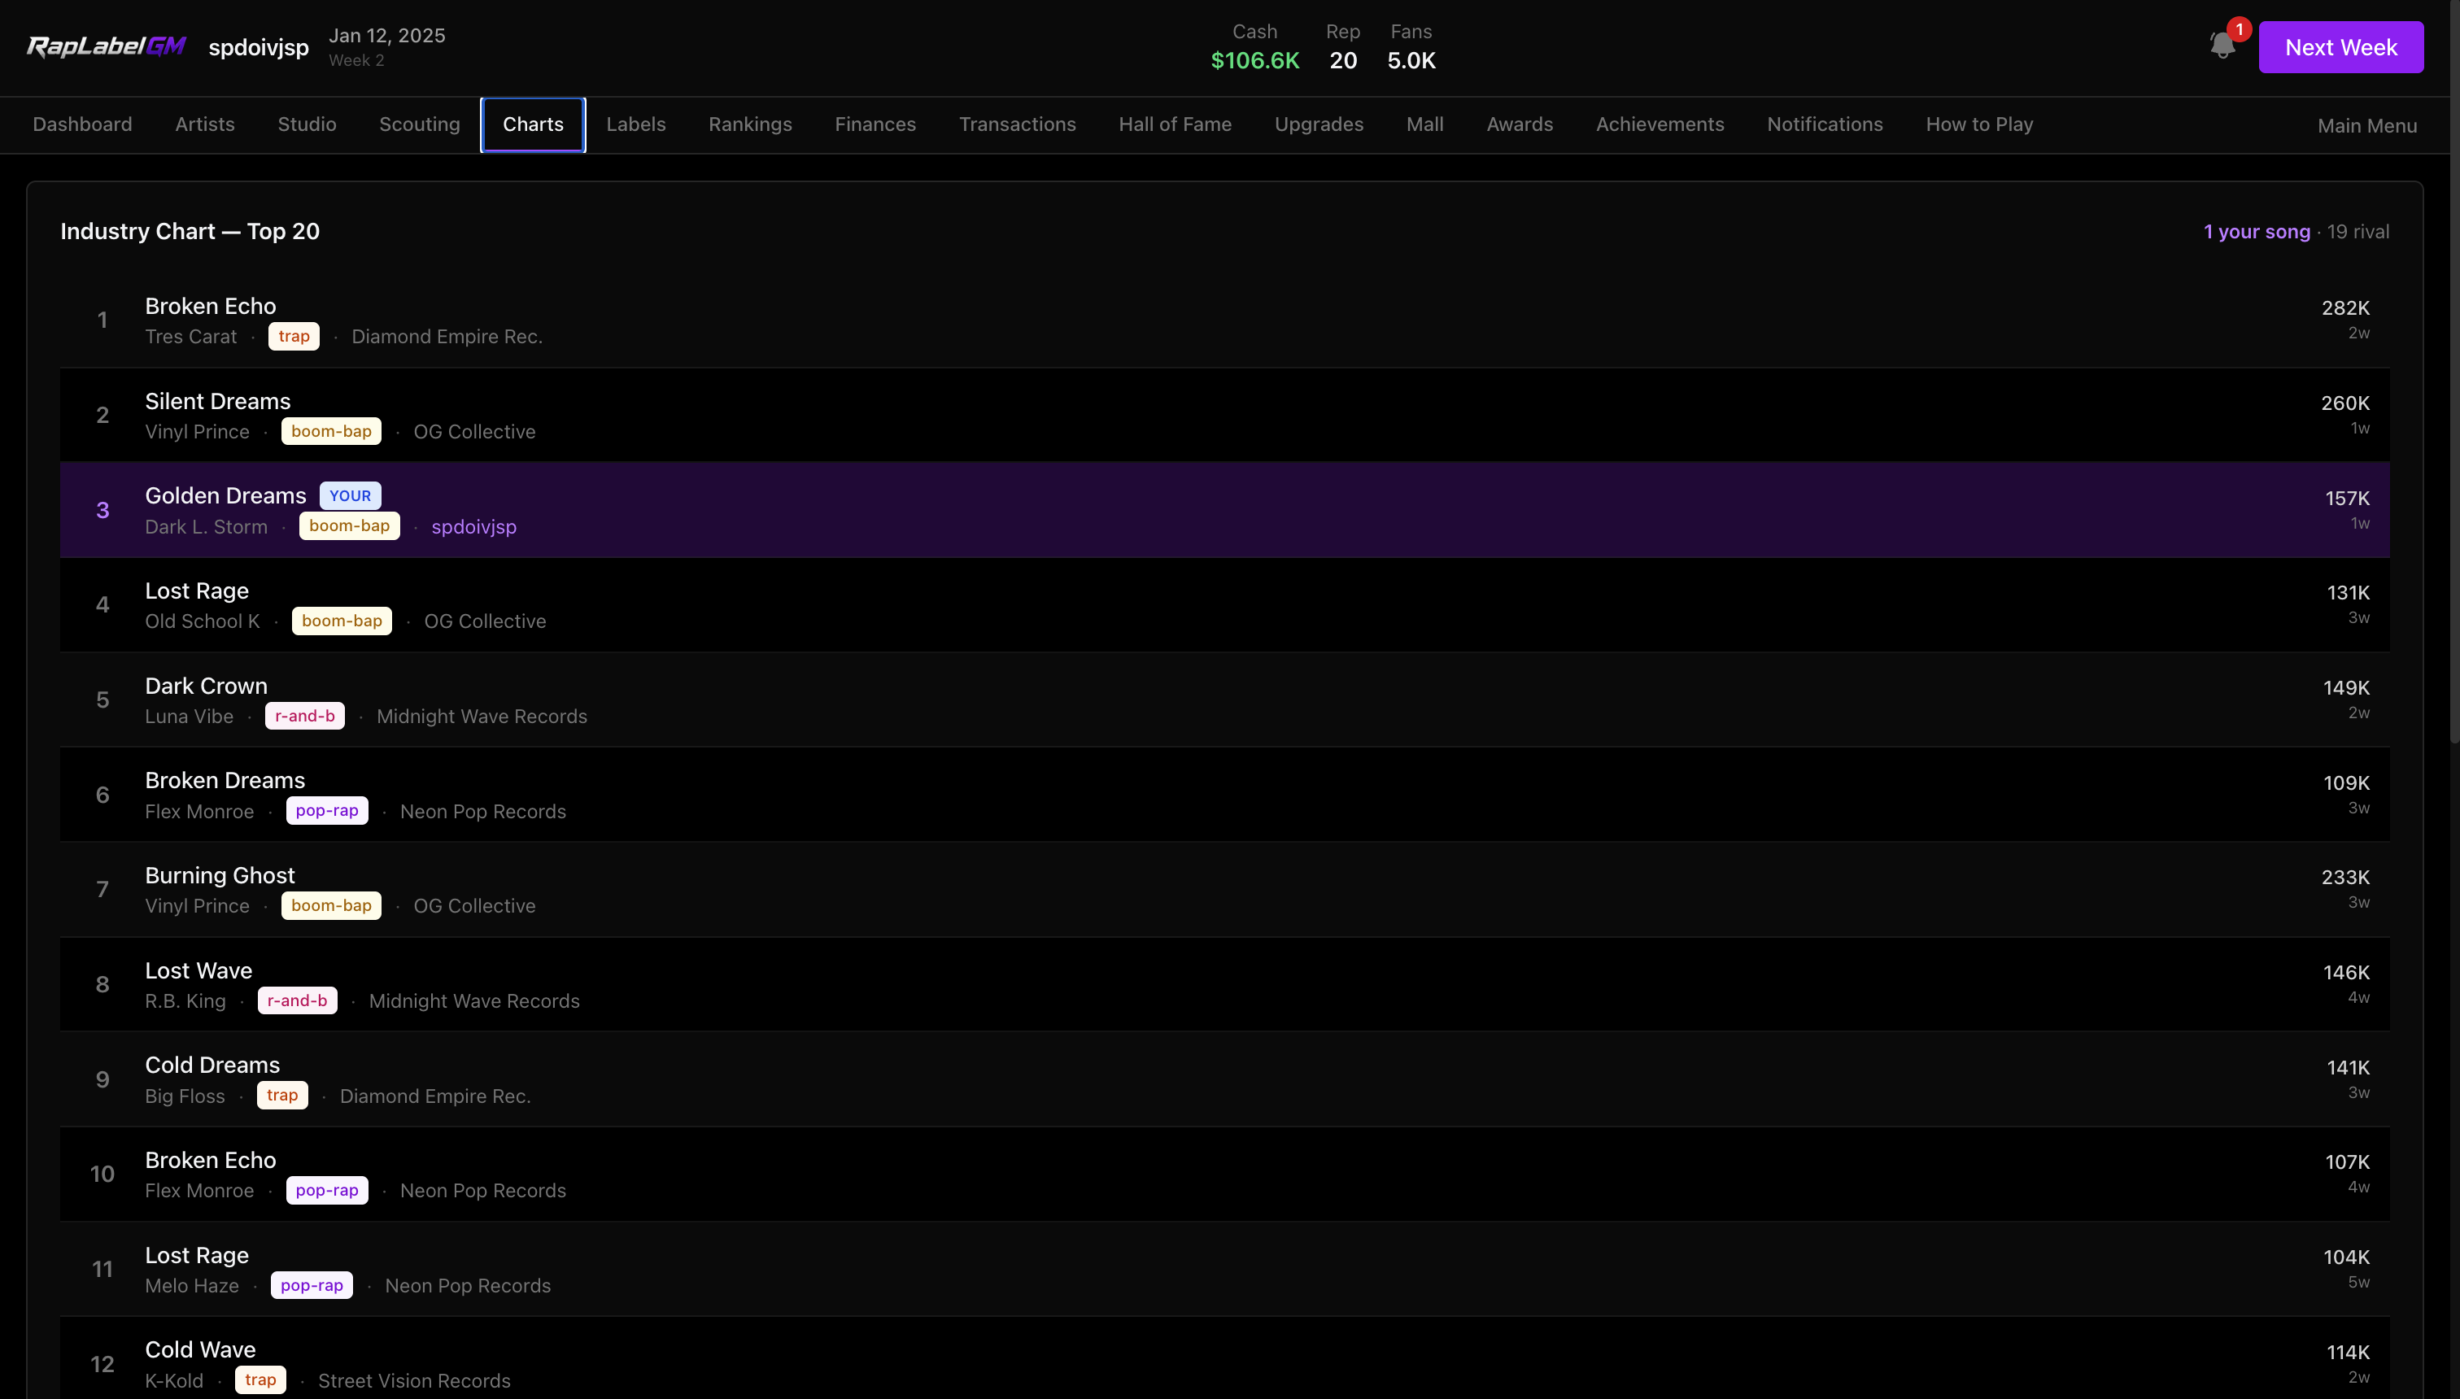Click the label name spdoivjsp in header
The height and width of the screenshot is (1399, 2460).
pos(259,47)
